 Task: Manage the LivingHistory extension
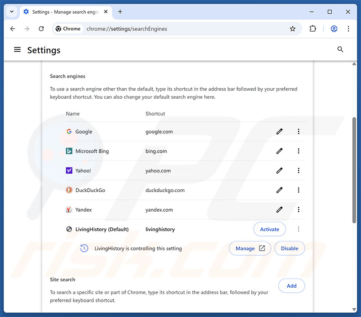tap(250, 248)
